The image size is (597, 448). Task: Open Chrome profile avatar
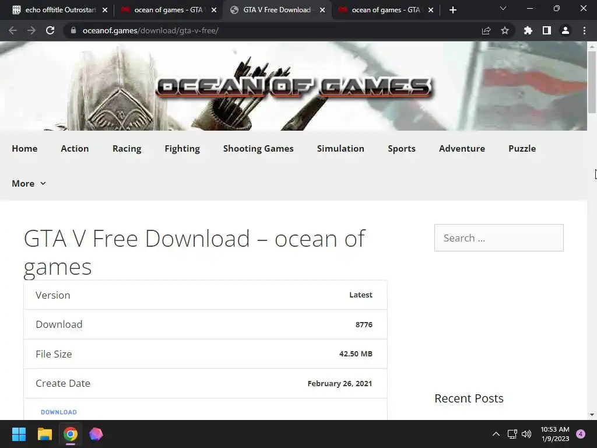566,30
